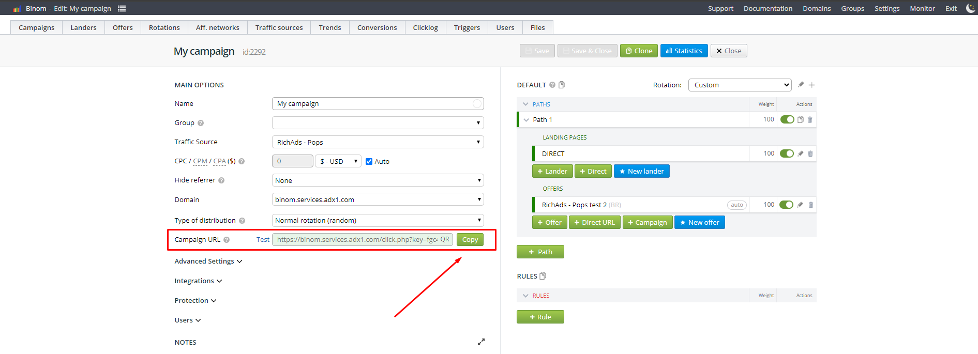Add a new path with + Path button

click(x=540, y=252)
